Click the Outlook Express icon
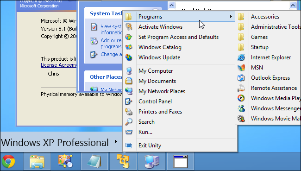The width and height of the screenshot is (301, 171). pyautogui.click(x=241, y=78)
